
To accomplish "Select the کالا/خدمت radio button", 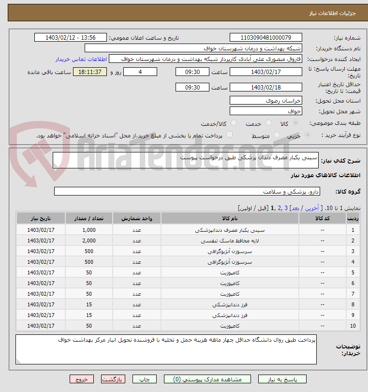I will (234, 123).
